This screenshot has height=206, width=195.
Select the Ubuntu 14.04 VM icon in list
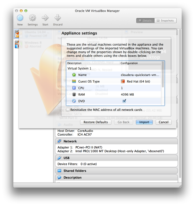(x=17, y=34)
